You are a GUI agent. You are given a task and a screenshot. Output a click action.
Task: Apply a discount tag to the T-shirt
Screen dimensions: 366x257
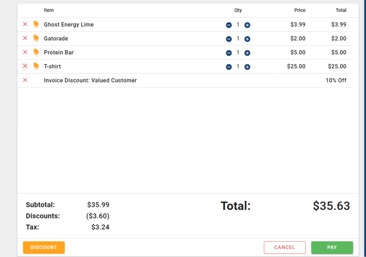(36, 66)
